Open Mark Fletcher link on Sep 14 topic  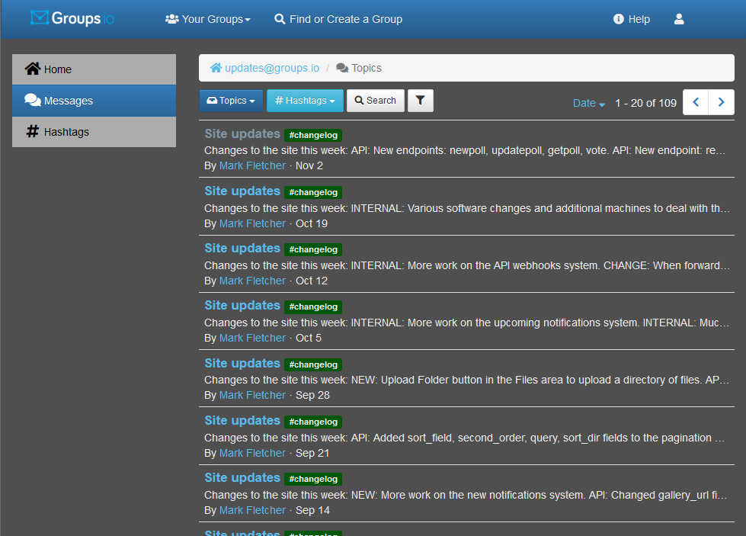[252, 510]
